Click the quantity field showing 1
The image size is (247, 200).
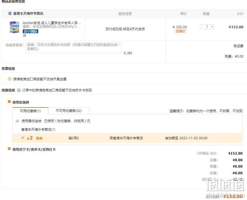click(x=207, y=27)
